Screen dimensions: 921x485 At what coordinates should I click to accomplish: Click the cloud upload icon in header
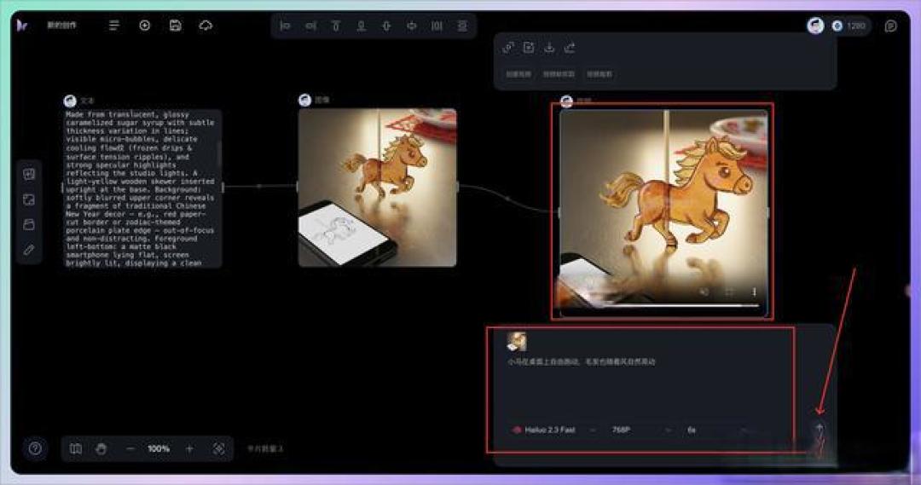coord(206,26)
